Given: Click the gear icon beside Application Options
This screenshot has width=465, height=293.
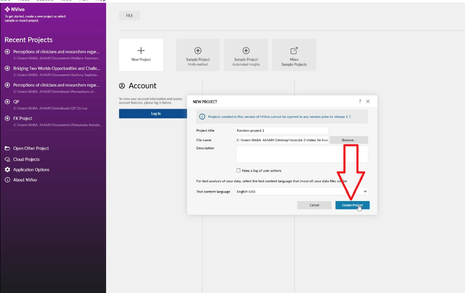Looking at the screenshot, I should point(7,170).
